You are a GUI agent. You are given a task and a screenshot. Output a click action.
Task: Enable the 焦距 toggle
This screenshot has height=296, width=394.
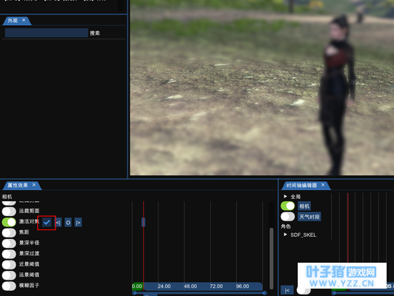tap(9, 233)
